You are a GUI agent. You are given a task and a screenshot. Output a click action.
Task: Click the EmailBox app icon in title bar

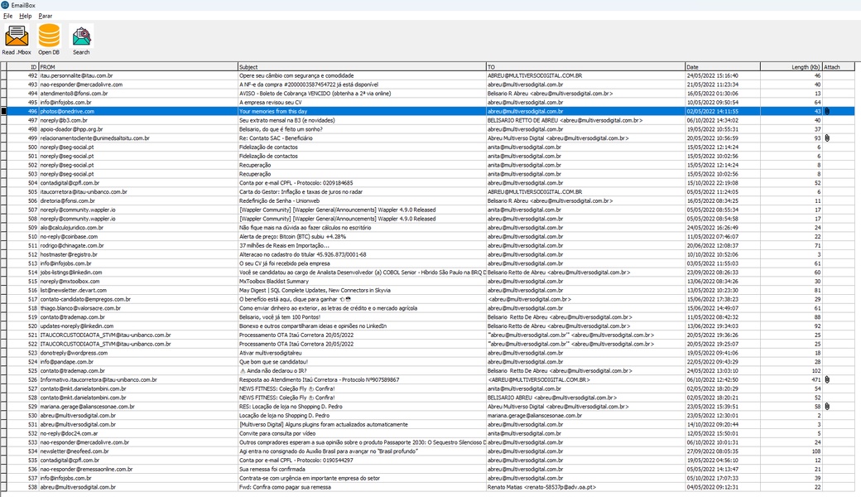pos(5,5)
